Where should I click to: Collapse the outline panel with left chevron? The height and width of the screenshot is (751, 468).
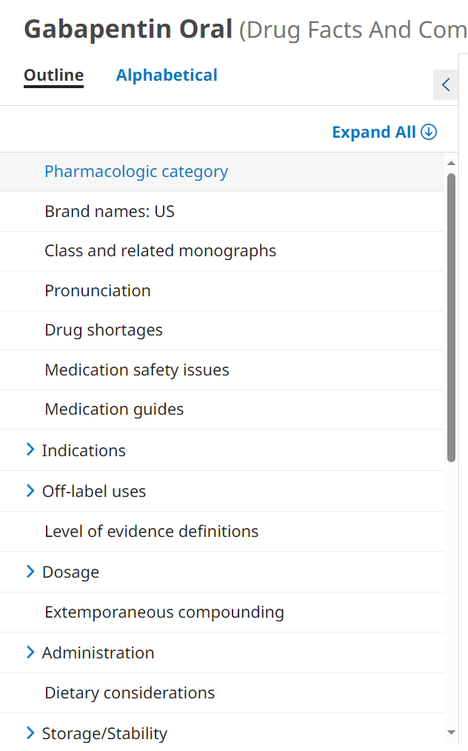click(x=446, y=84)
